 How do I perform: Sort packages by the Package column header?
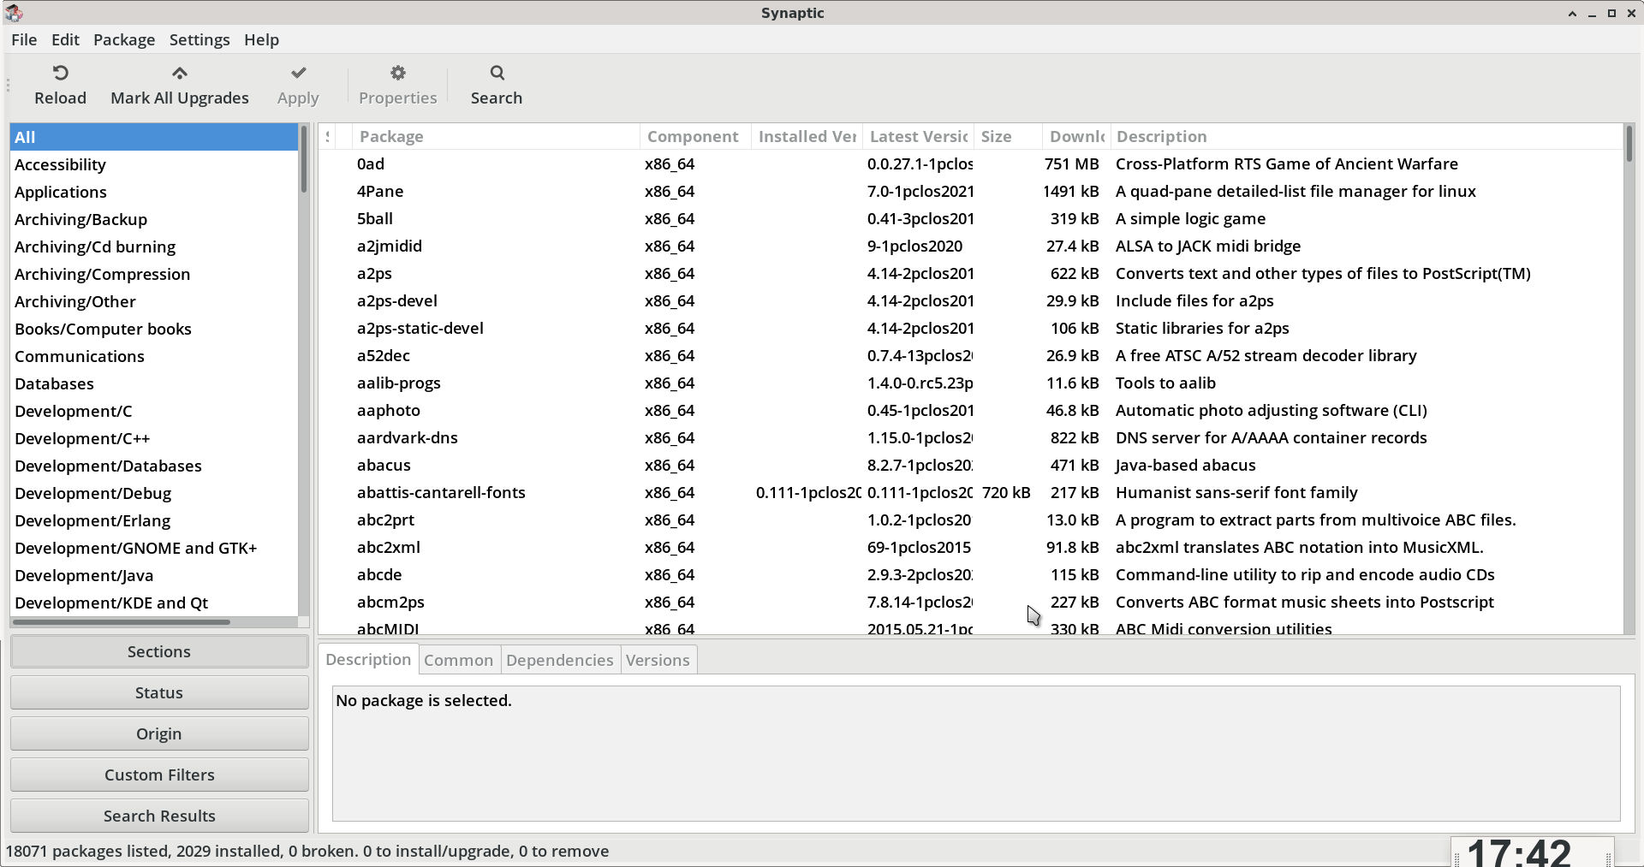coord(495,137)
